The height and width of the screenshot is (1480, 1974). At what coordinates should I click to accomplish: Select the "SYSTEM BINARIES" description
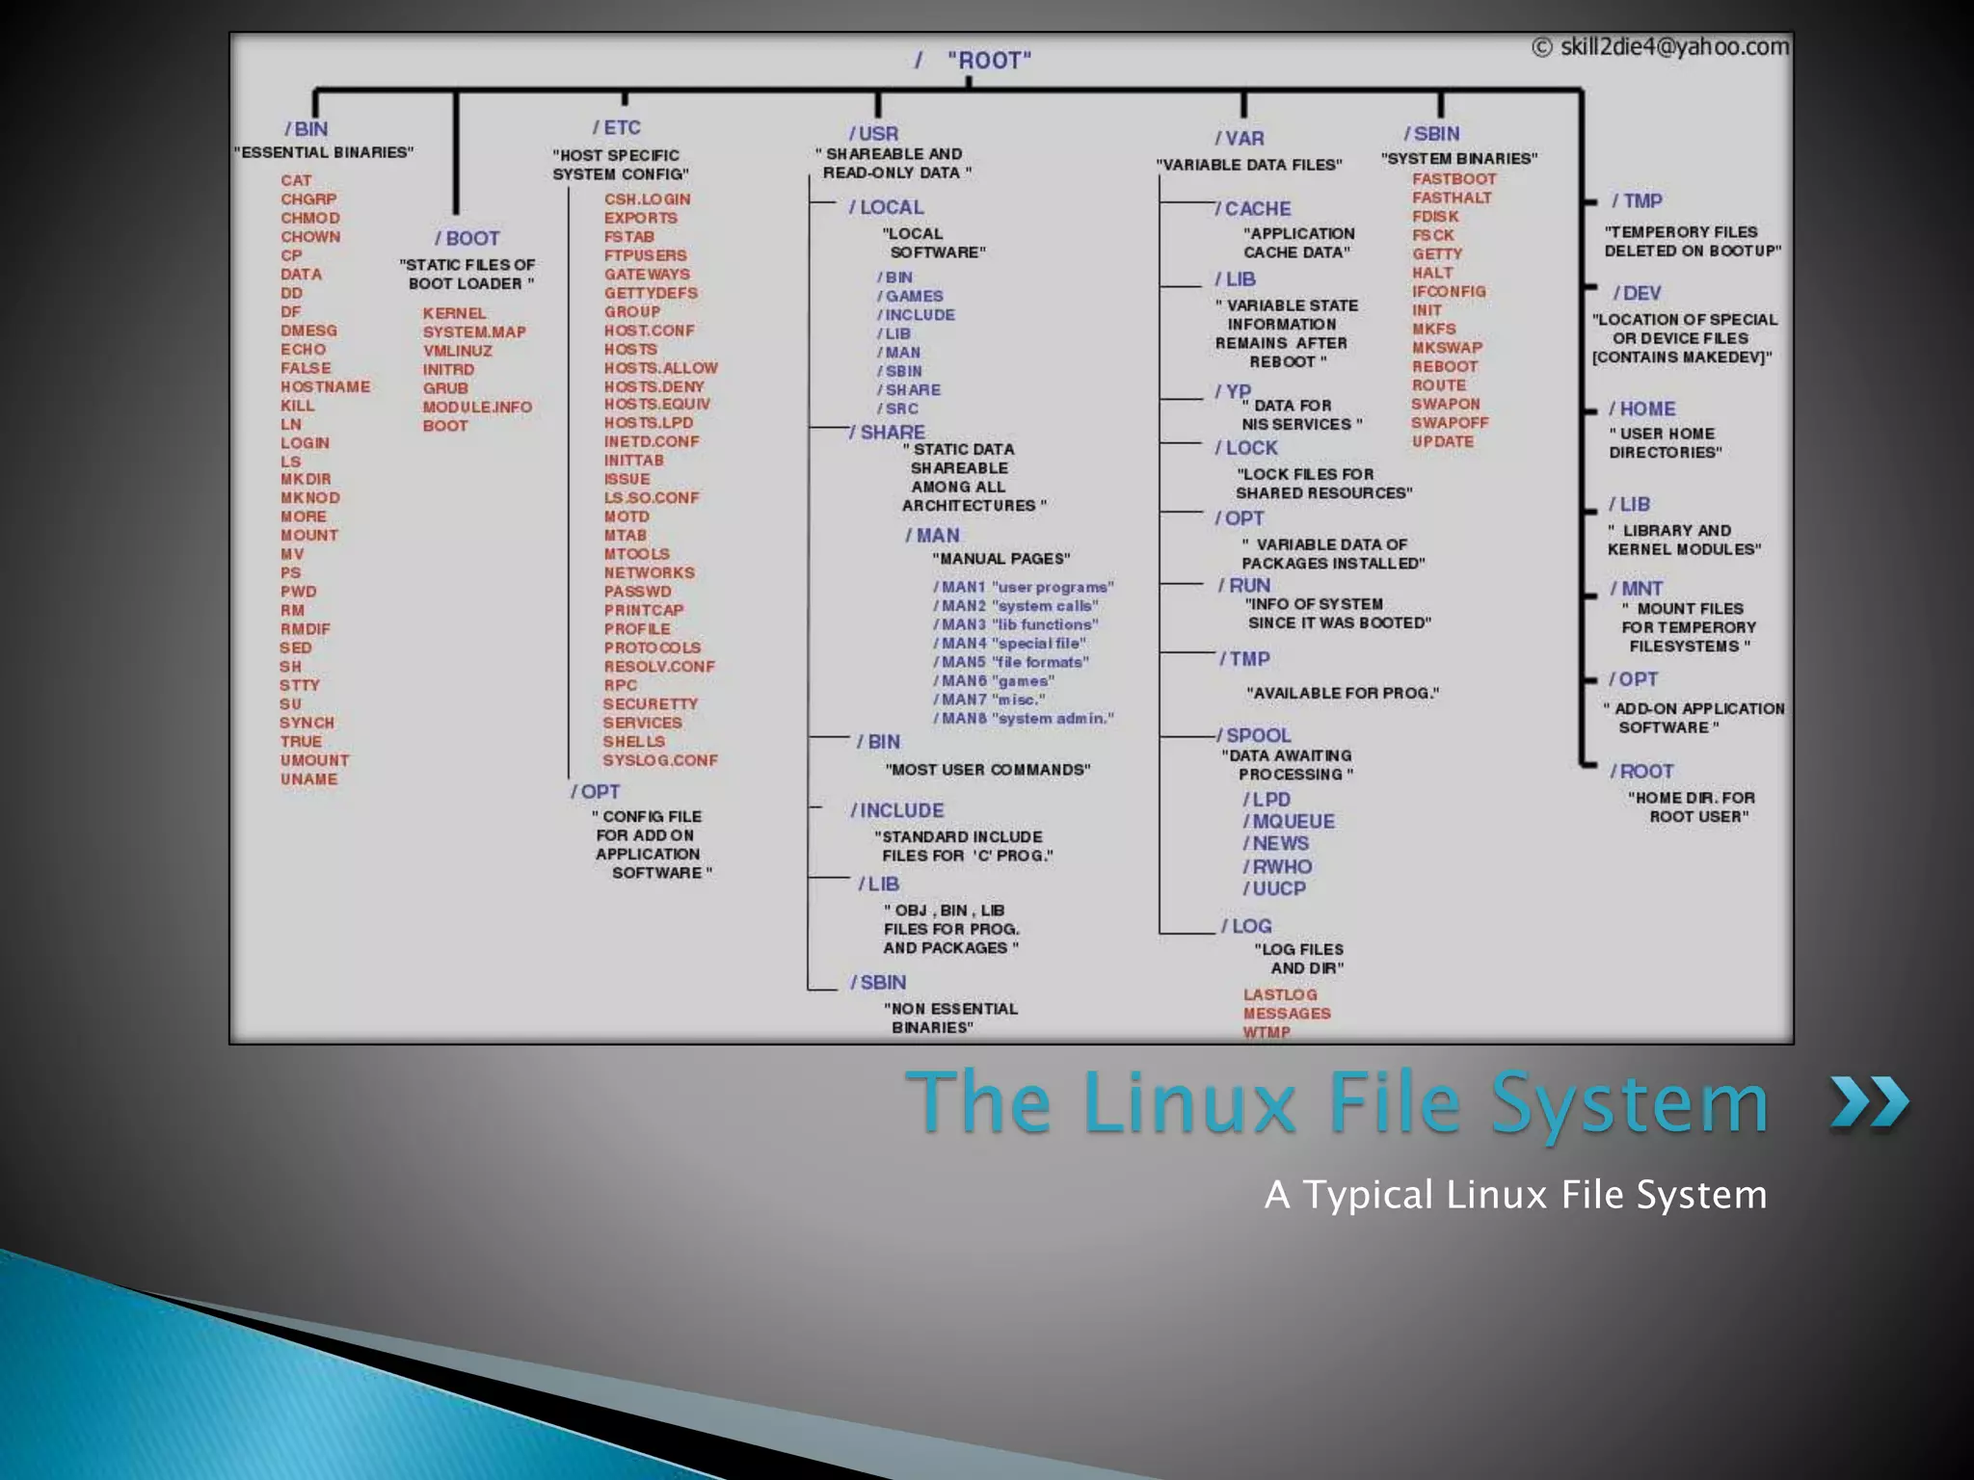(x=1459, y=158)
